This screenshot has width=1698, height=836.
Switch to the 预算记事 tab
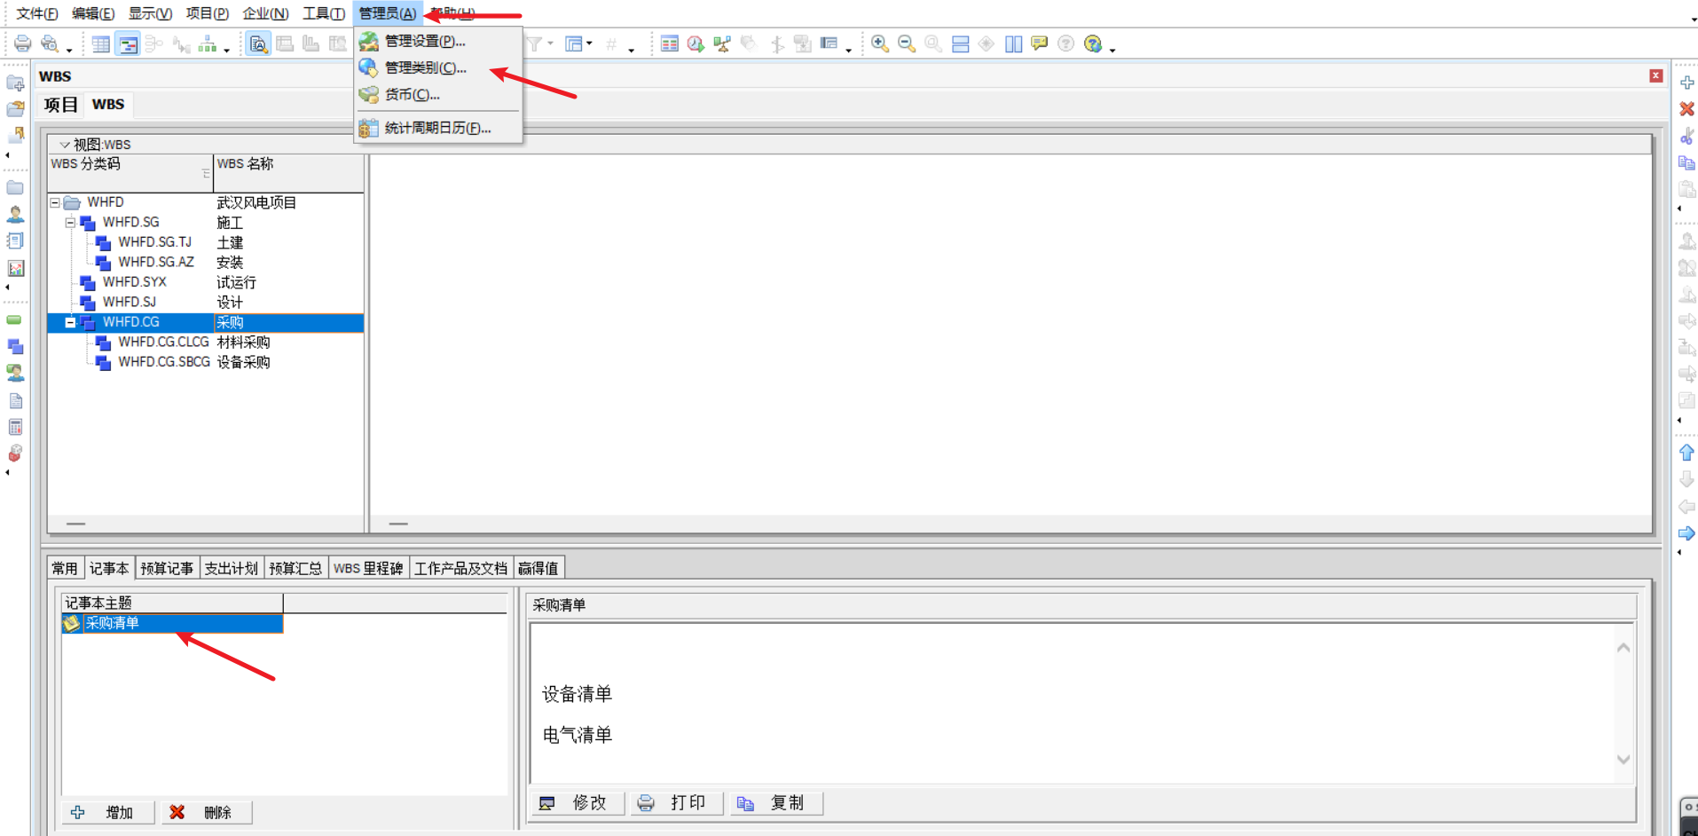(x=167, y=568)
